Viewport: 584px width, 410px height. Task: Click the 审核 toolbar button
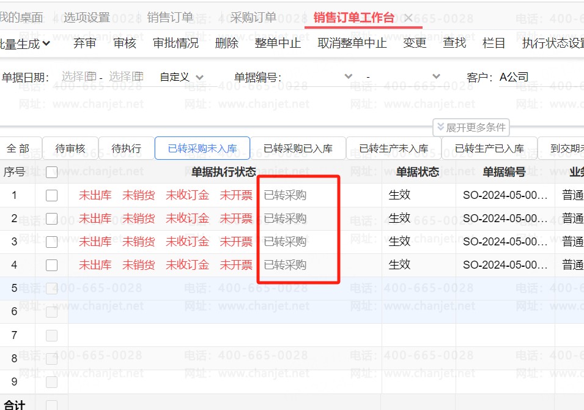coord(125,43)
